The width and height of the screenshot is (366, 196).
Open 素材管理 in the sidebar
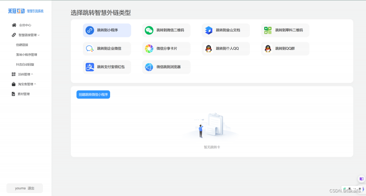click(x=24, y=94)
